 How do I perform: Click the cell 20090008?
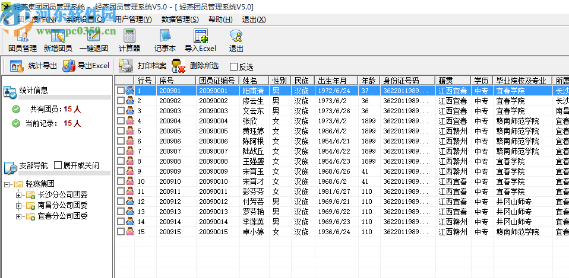pos(213,161)
